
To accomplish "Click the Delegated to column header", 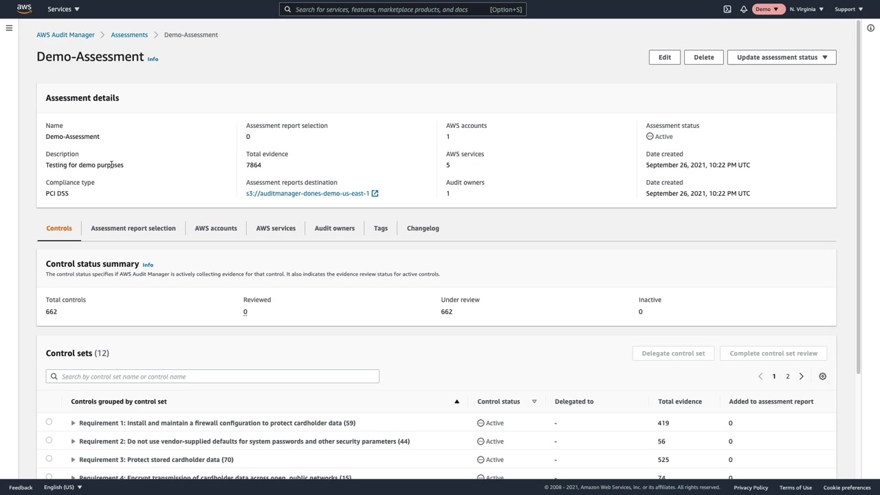I will 574,401.
